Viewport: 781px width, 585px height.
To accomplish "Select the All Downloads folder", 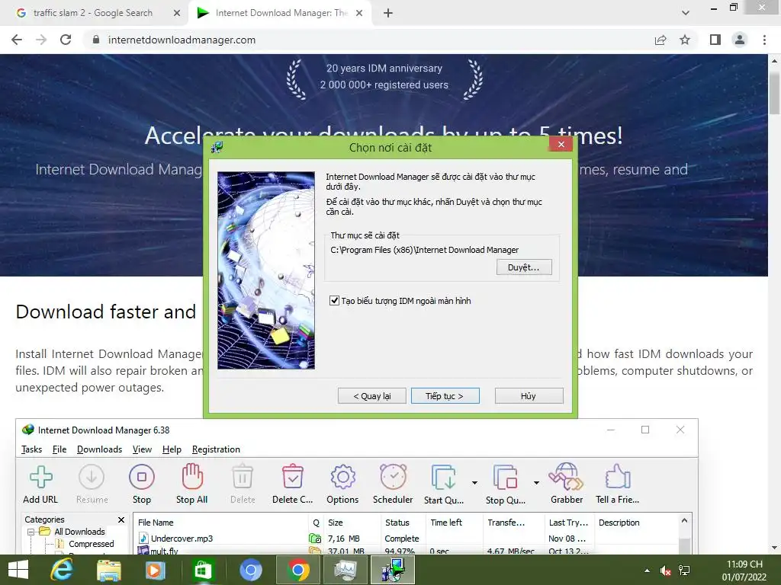I will 79,531.
